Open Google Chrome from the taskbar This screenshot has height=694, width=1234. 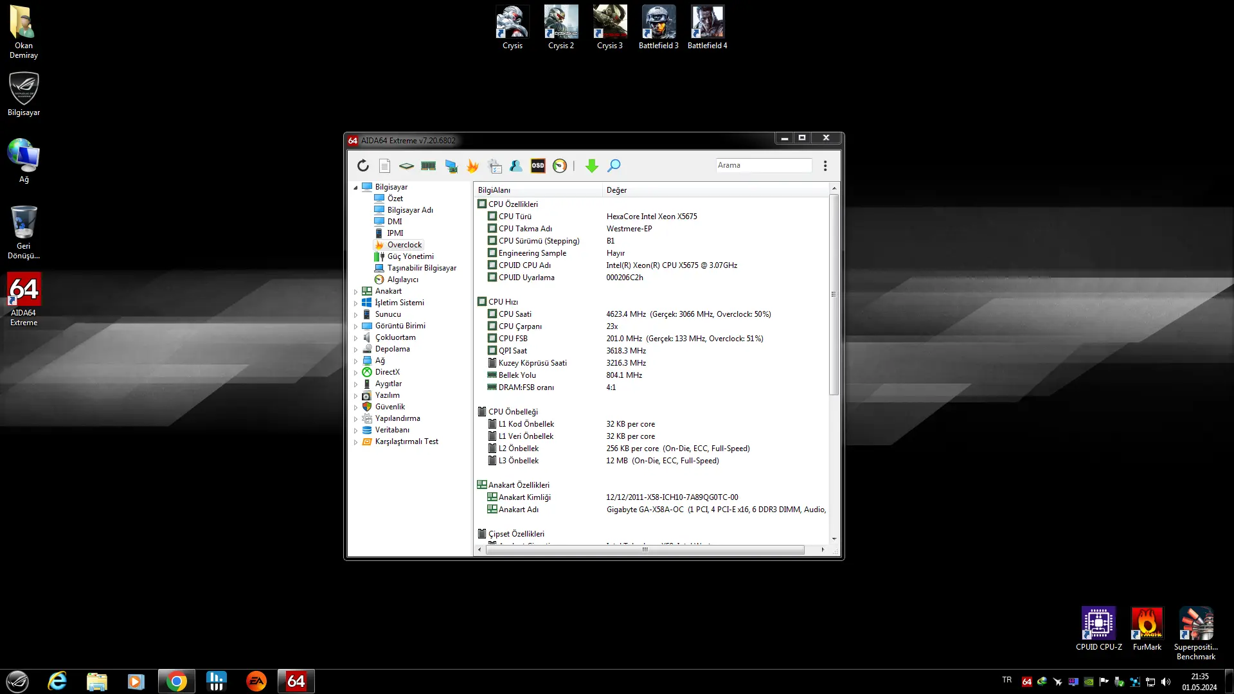(176, 681)
